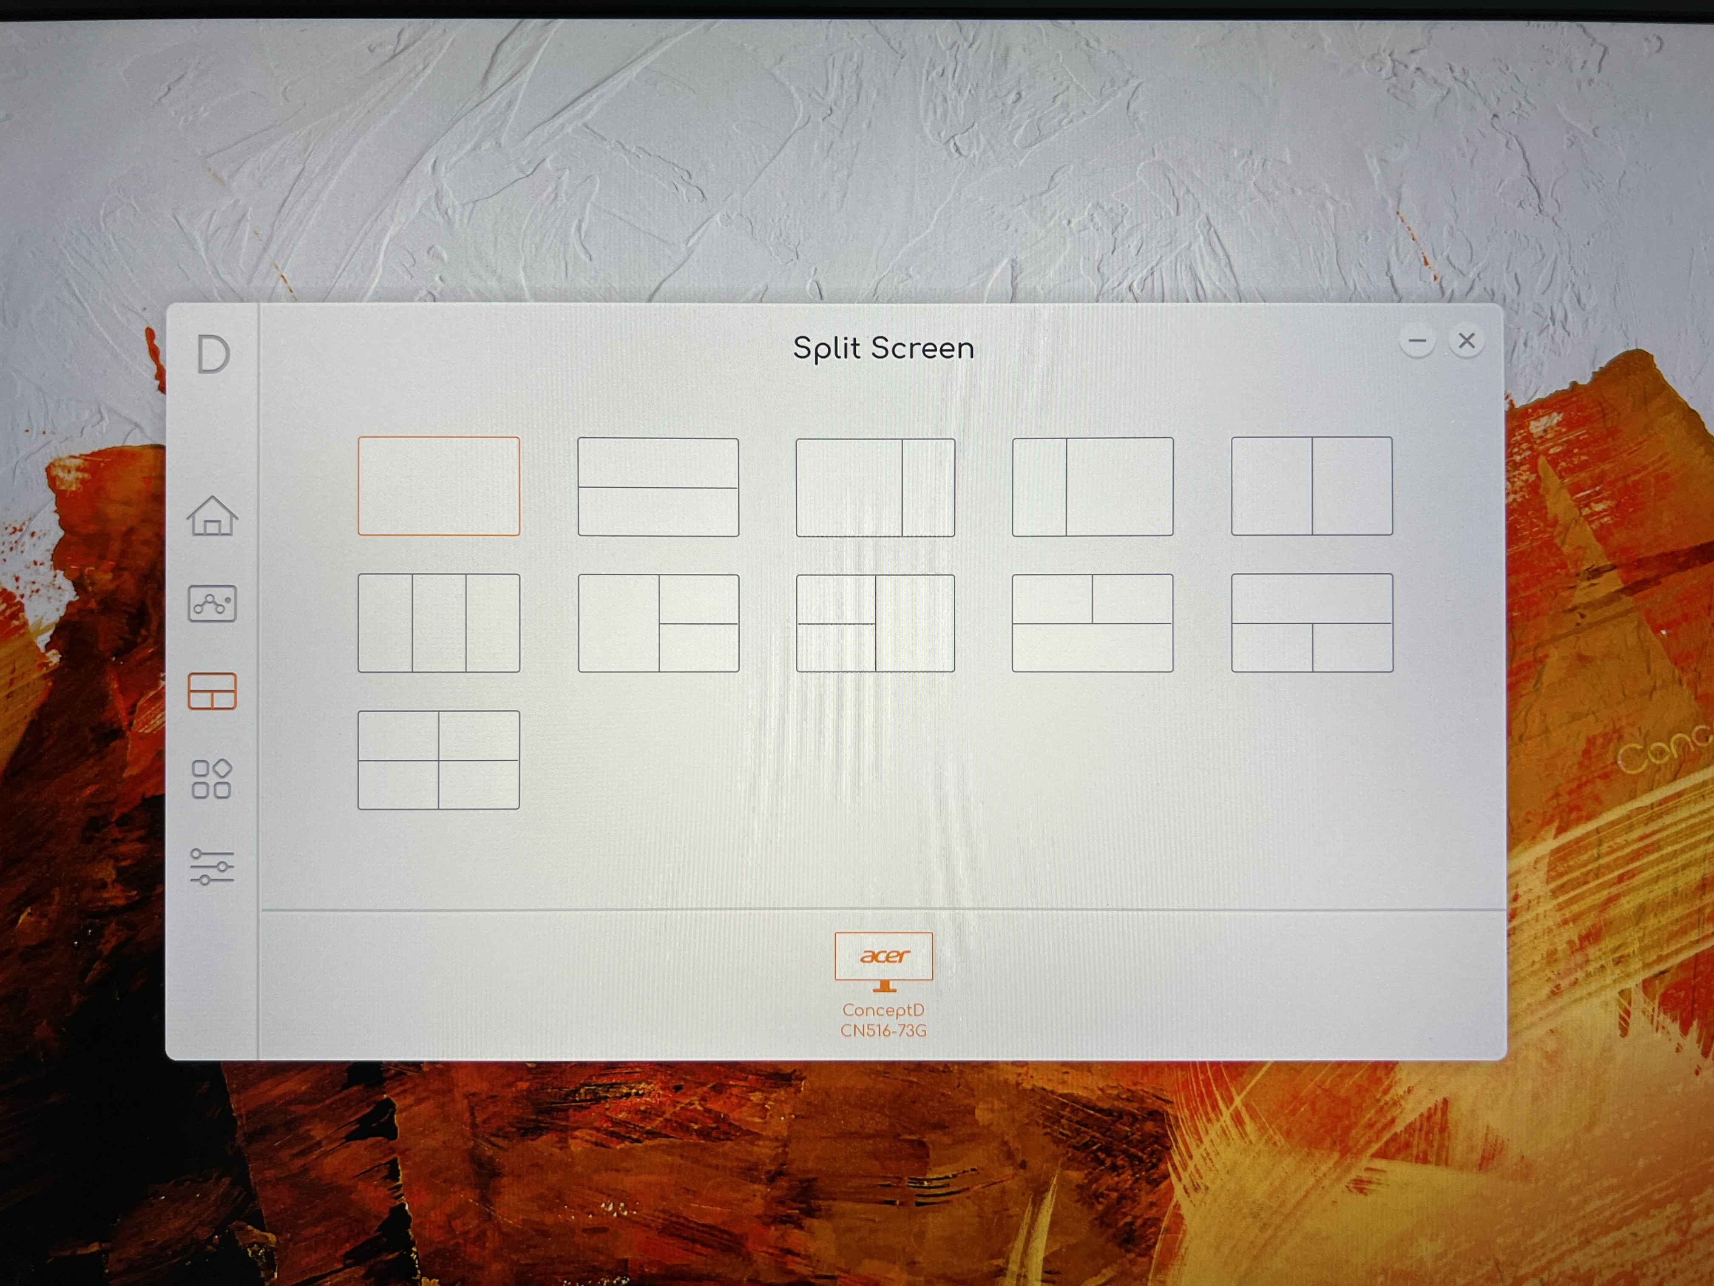Choose the single full-screen layout
1714x1286 pixels.
439,486
